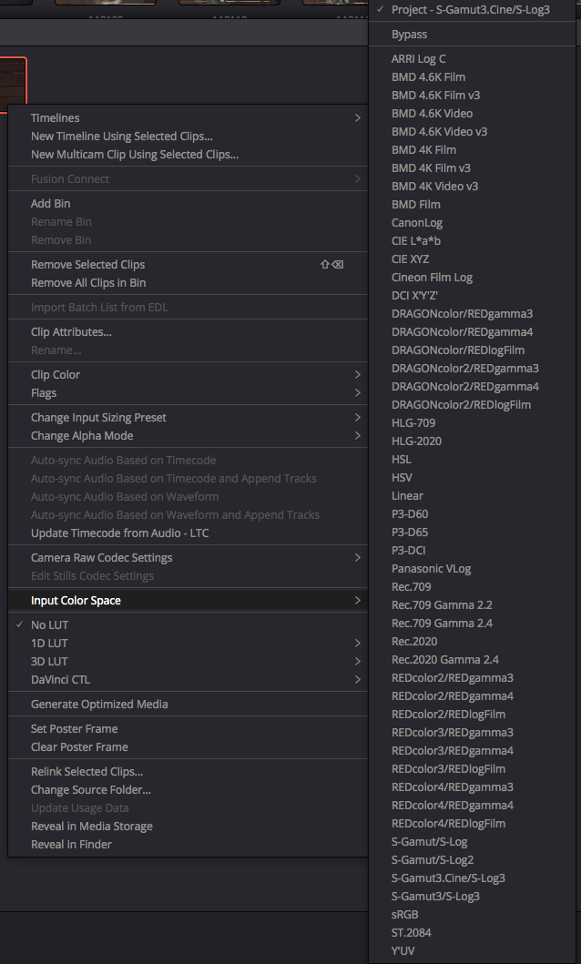The image size is (581, 964).
Task: Open Clip Attributes dialog
Action: point(71,332)
